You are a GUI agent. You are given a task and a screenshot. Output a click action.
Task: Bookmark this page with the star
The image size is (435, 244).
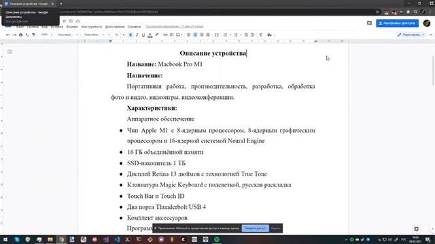click(x=377, y=12)
